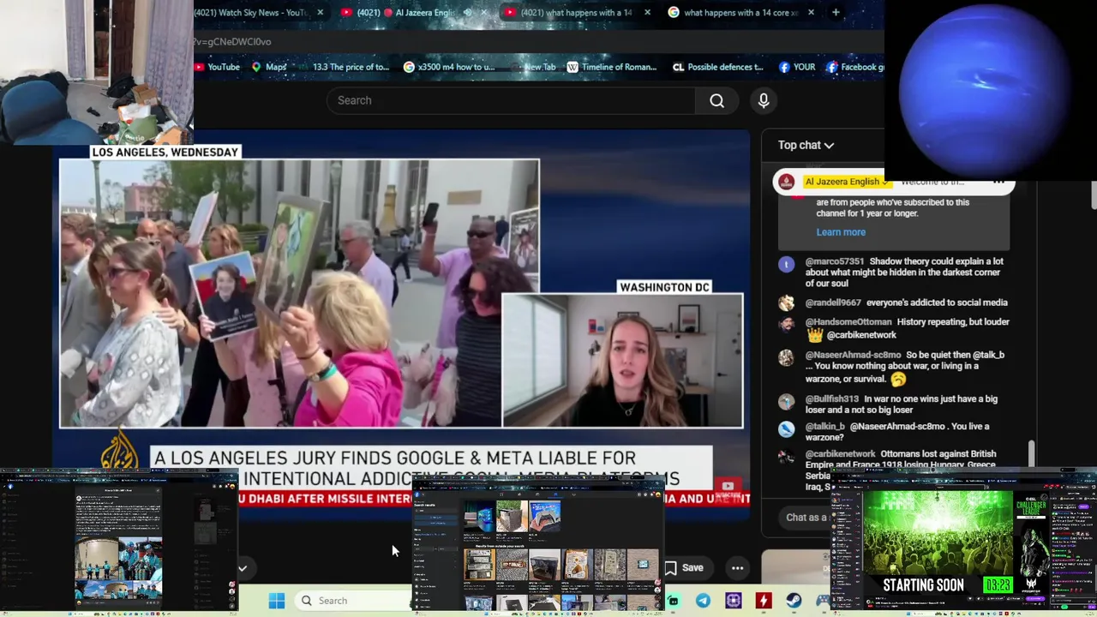Open the Facebook 'YOUR' bookmark

(x=797, y=67)
